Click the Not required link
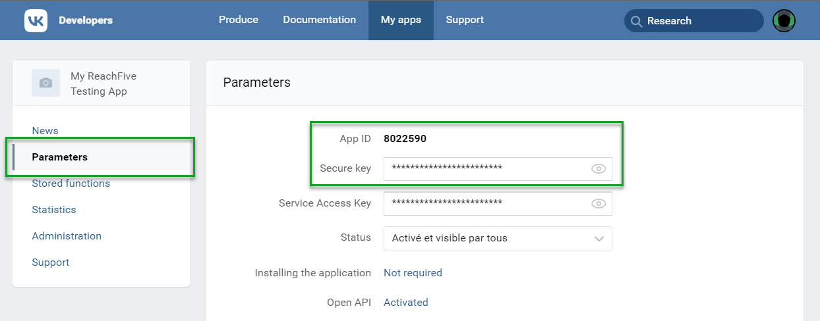The image size is (820, 321). pyautogui.click(x=413, y=272)
